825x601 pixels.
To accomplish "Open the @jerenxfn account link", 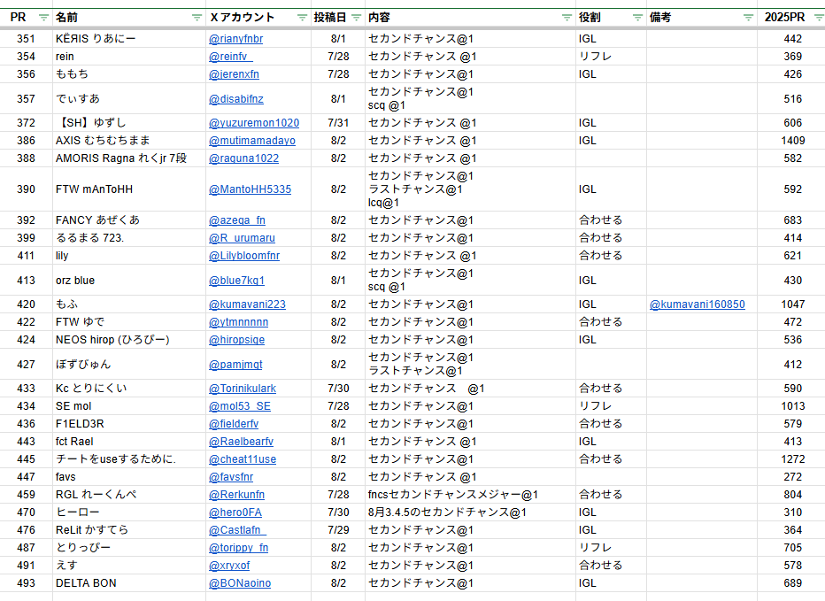I will point(234,74).
